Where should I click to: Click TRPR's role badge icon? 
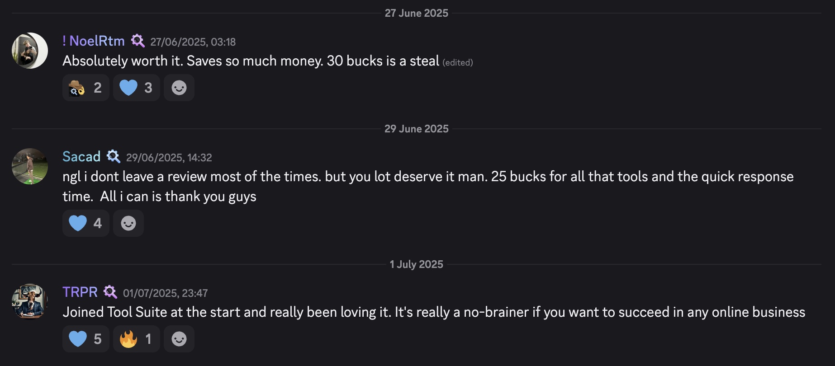(x=110, y=292)
